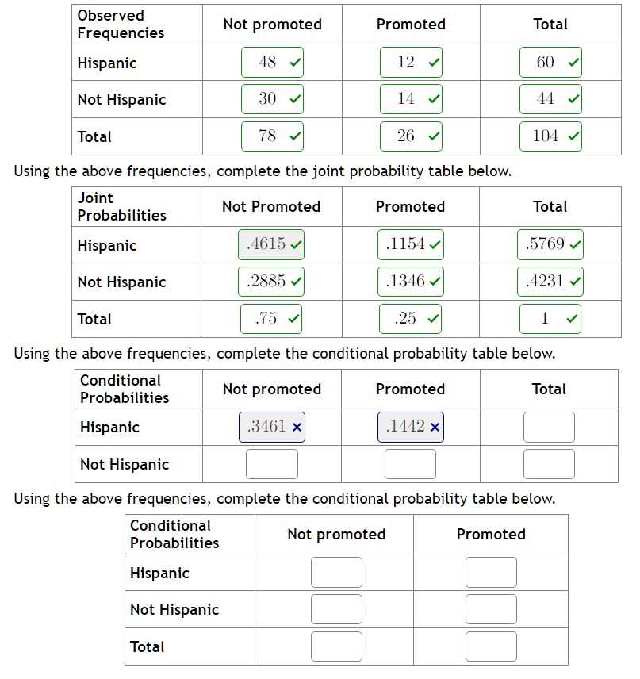Click the observed frequency field showing 48
Image resolution: width=640 pixels, height=679 pixels.
(272, 63)
